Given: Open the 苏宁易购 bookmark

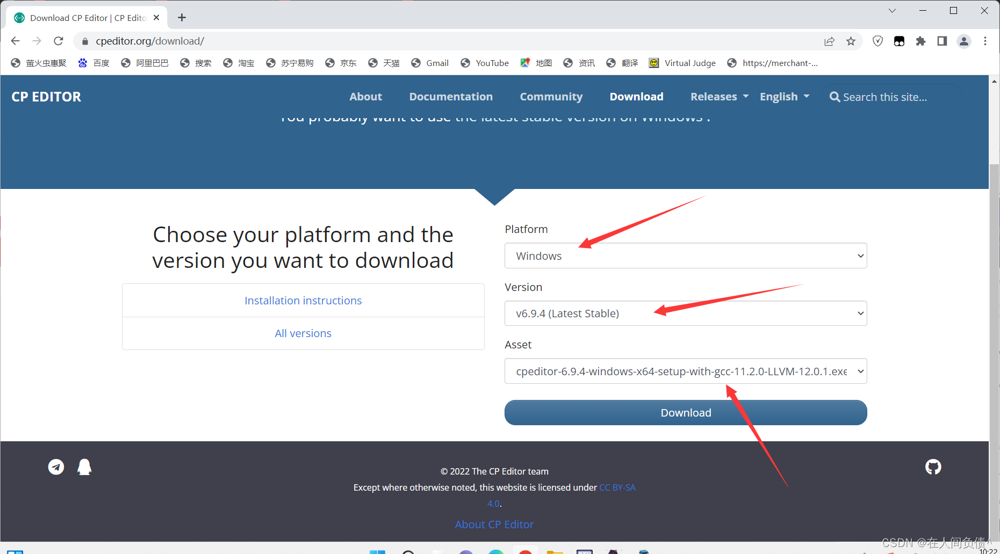Looking at the screenshot, I should coord(290,63).
